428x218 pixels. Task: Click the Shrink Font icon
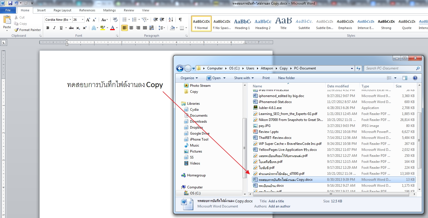click(x=94, y=20)
